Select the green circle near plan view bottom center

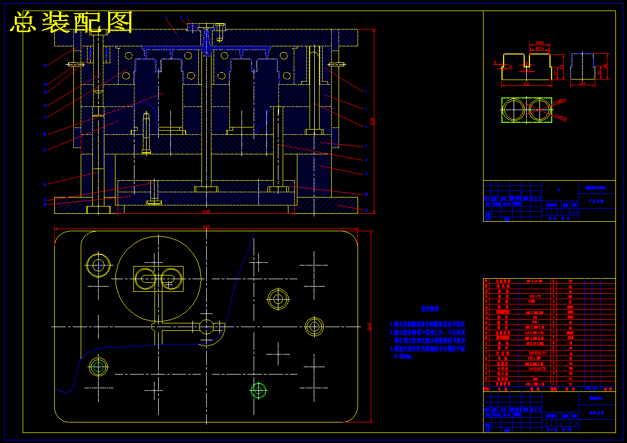258,390
